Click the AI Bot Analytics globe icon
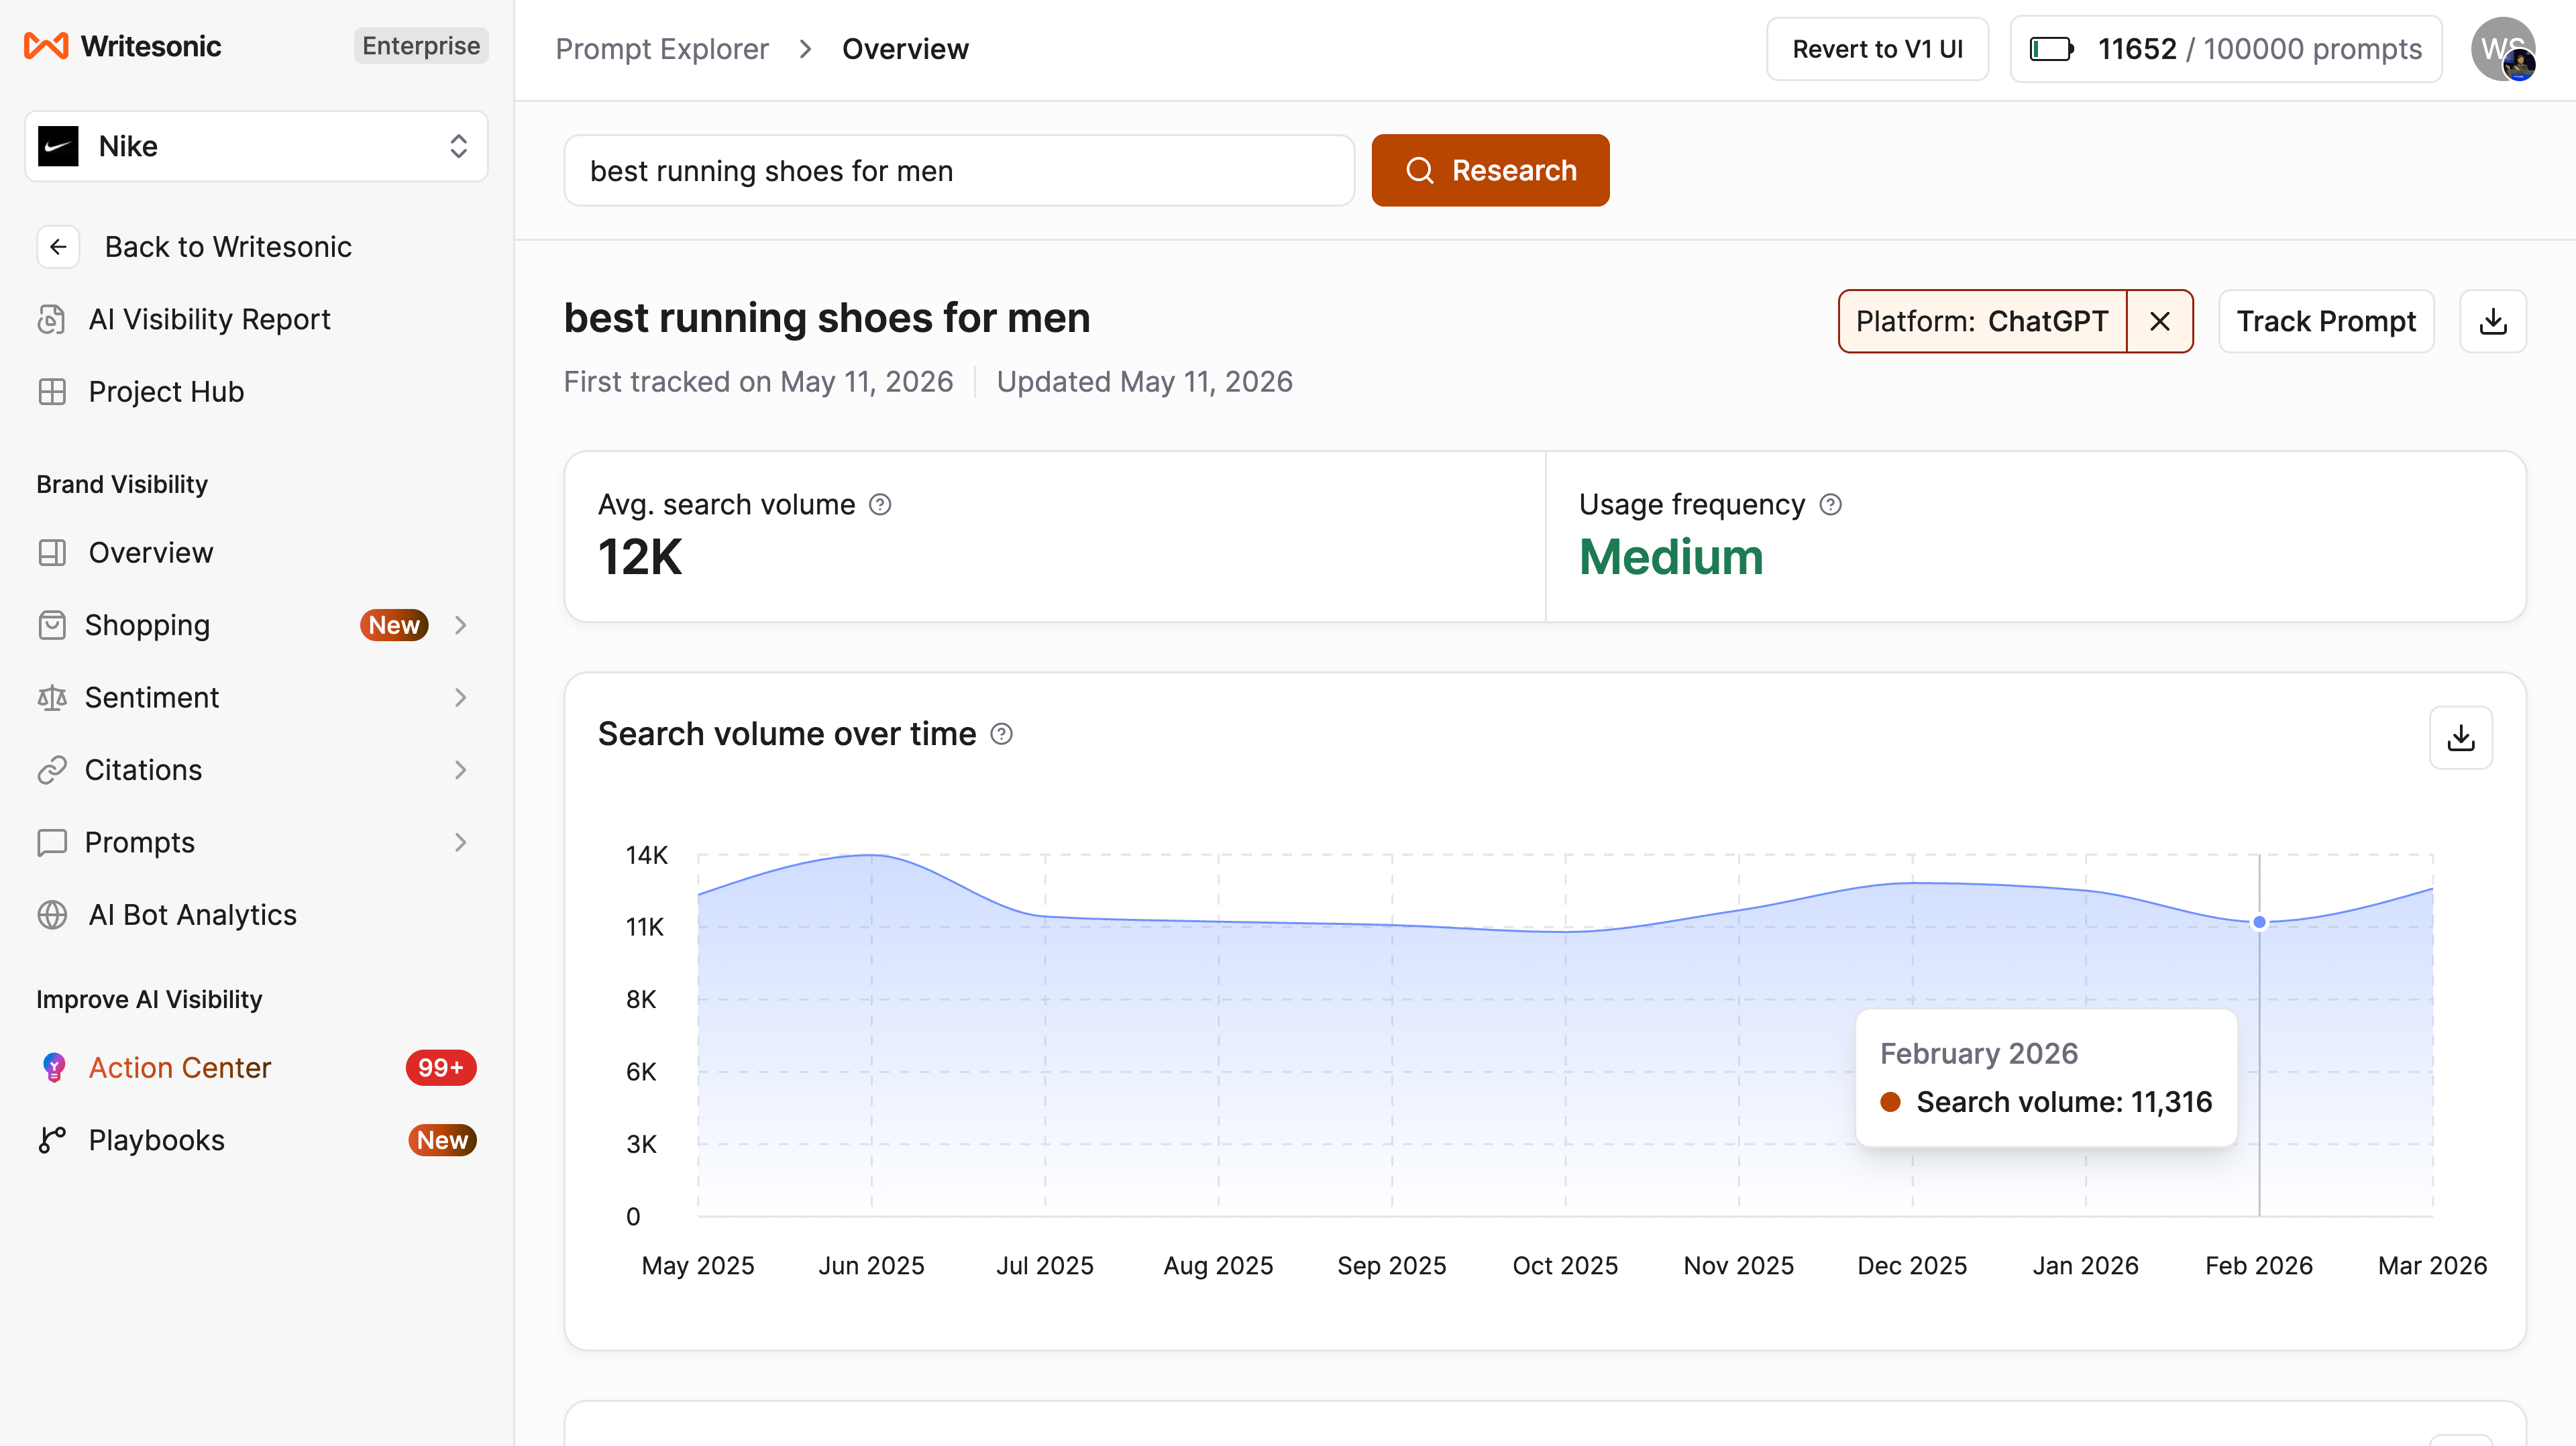This screenshot has width=2576, height=1446. point(52,915)
